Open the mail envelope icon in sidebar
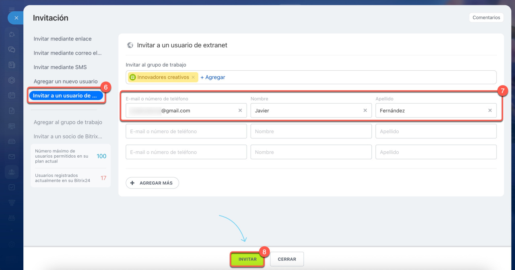This screenshot has width=515, height=270. [x=12, y=156]
